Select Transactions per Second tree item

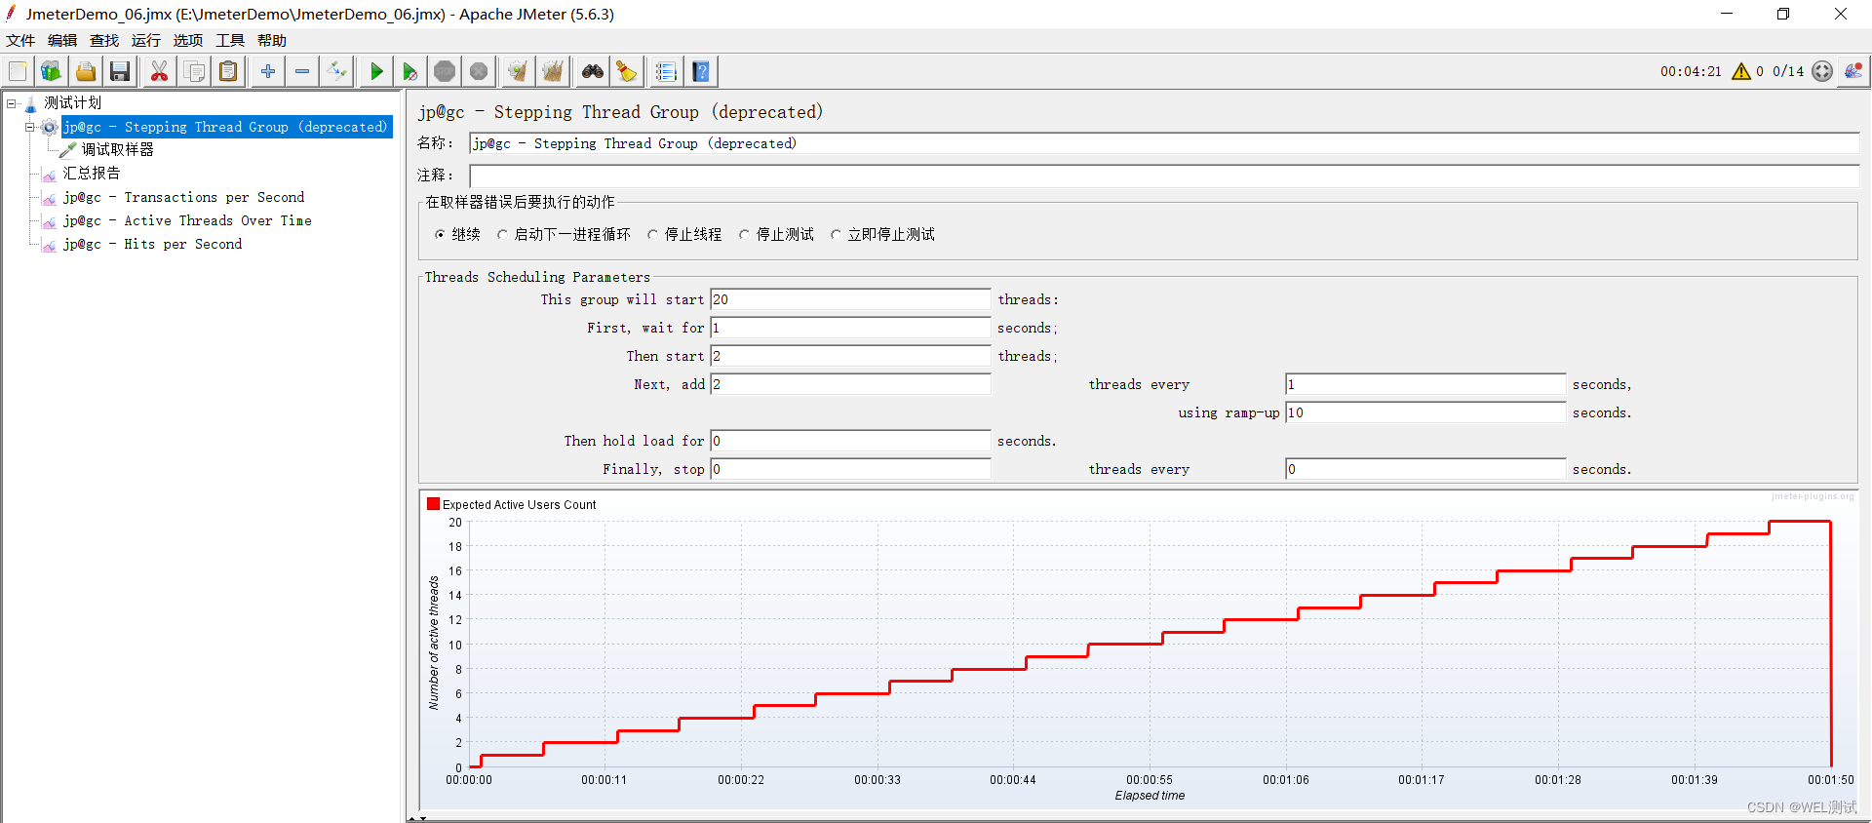[183, 197]
